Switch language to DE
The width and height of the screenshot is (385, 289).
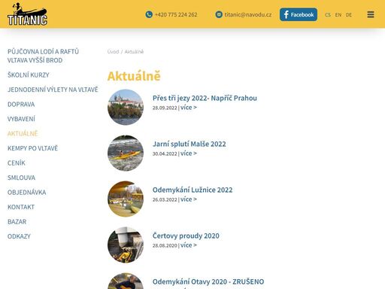349,15
